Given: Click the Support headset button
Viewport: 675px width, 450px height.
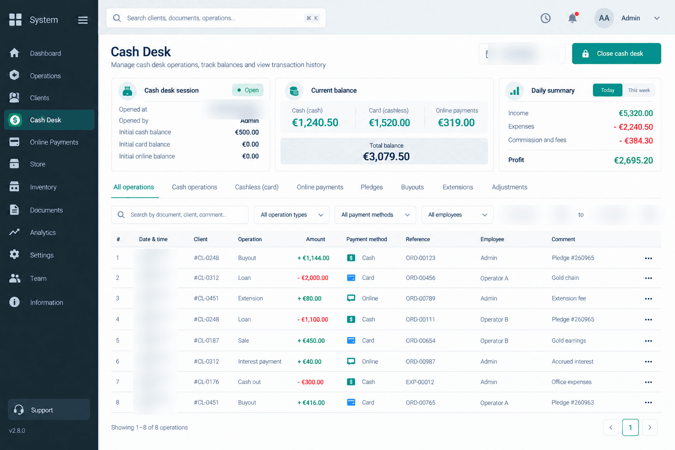Looking at the screenshot, I should [49, 410].
